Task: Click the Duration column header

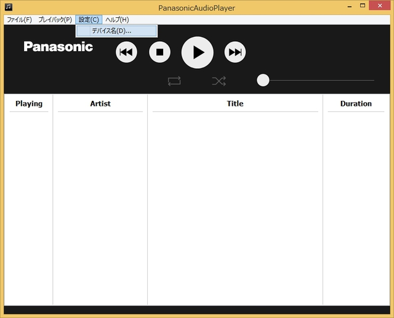Action: (x=356, y=103)
